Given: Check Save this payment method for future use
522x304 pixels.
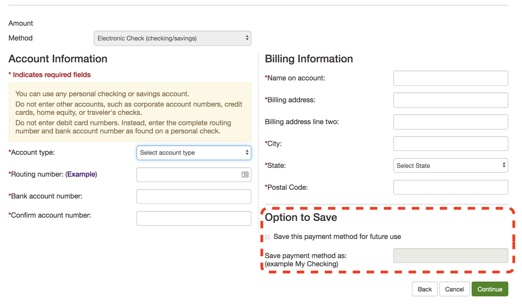Looking at the screenshot, I should (267, 237).
